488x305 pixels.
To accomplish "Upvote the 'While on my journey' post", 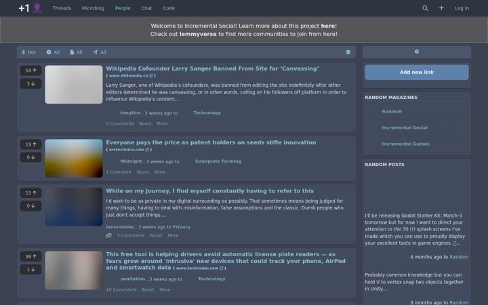I will pos(30,193).
